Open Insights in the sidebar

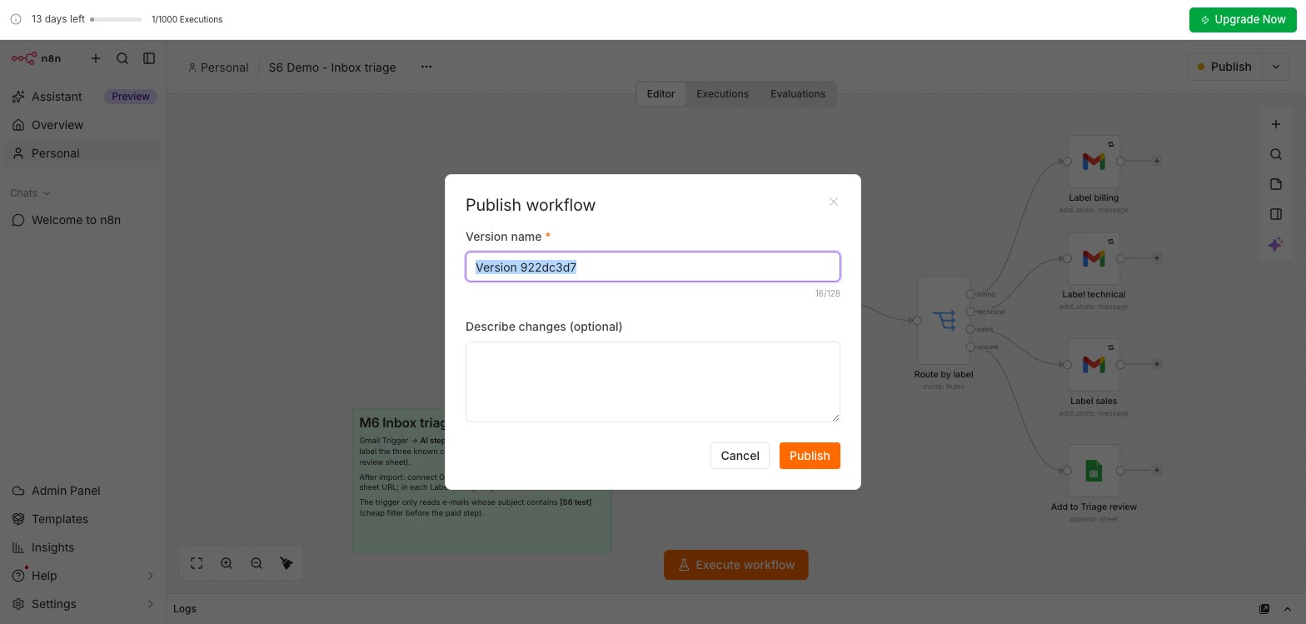82,547
